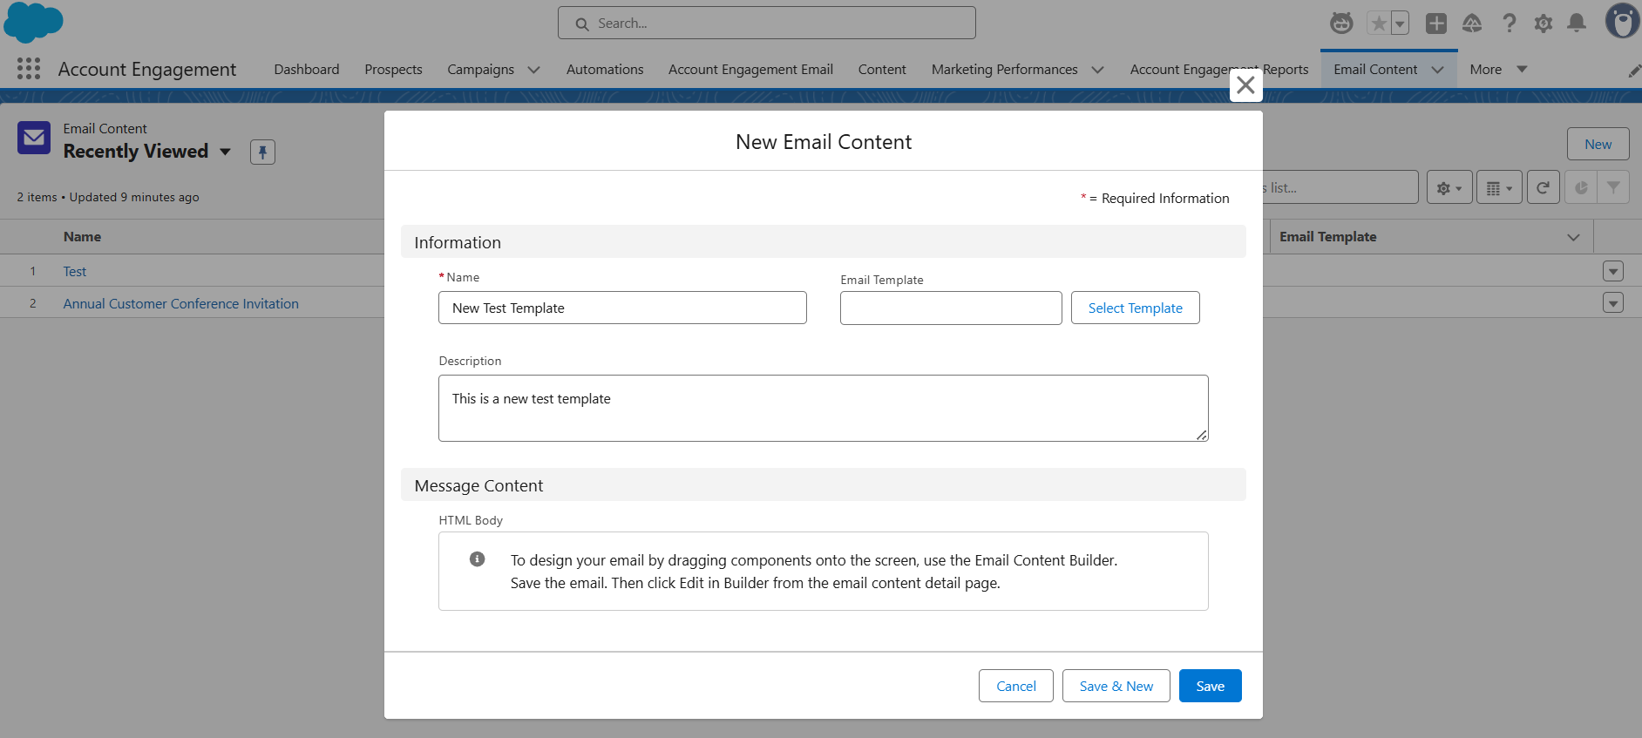
Task: Open the global actions plus icon
Action: [x=1435, y=24]
